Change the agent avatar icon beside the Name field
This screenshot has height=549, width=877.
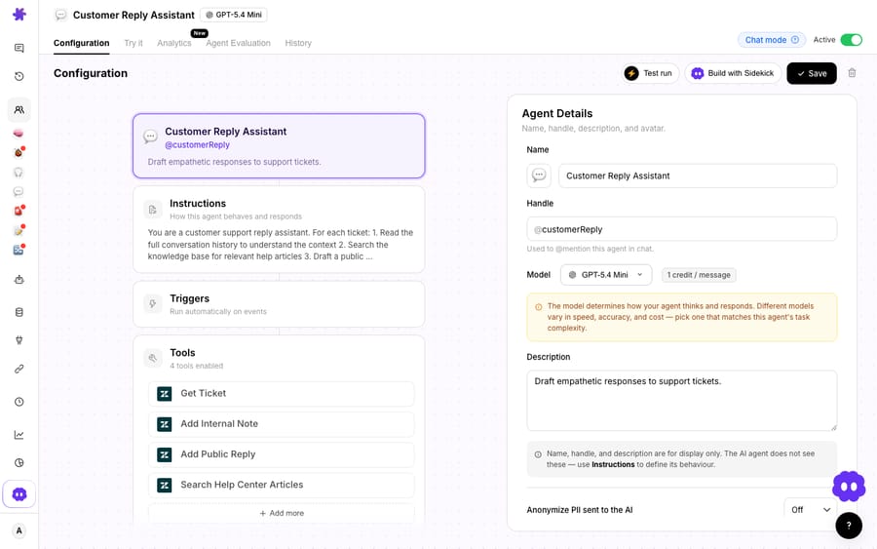point(539,176)
